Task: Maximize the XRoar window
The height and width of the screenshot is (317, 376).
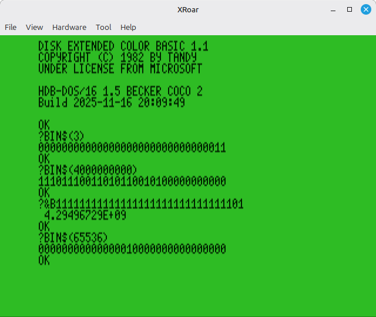Action: point(350,9)
